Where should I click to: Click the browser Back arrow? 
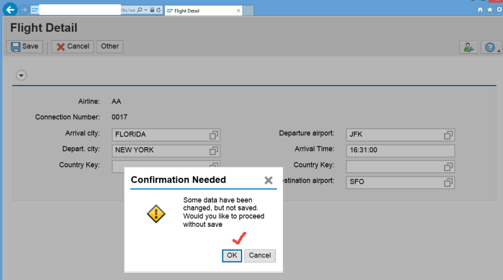click(x=10, y=10)
